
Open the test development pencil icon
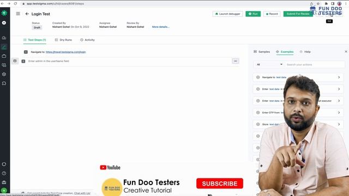[4, 47]
